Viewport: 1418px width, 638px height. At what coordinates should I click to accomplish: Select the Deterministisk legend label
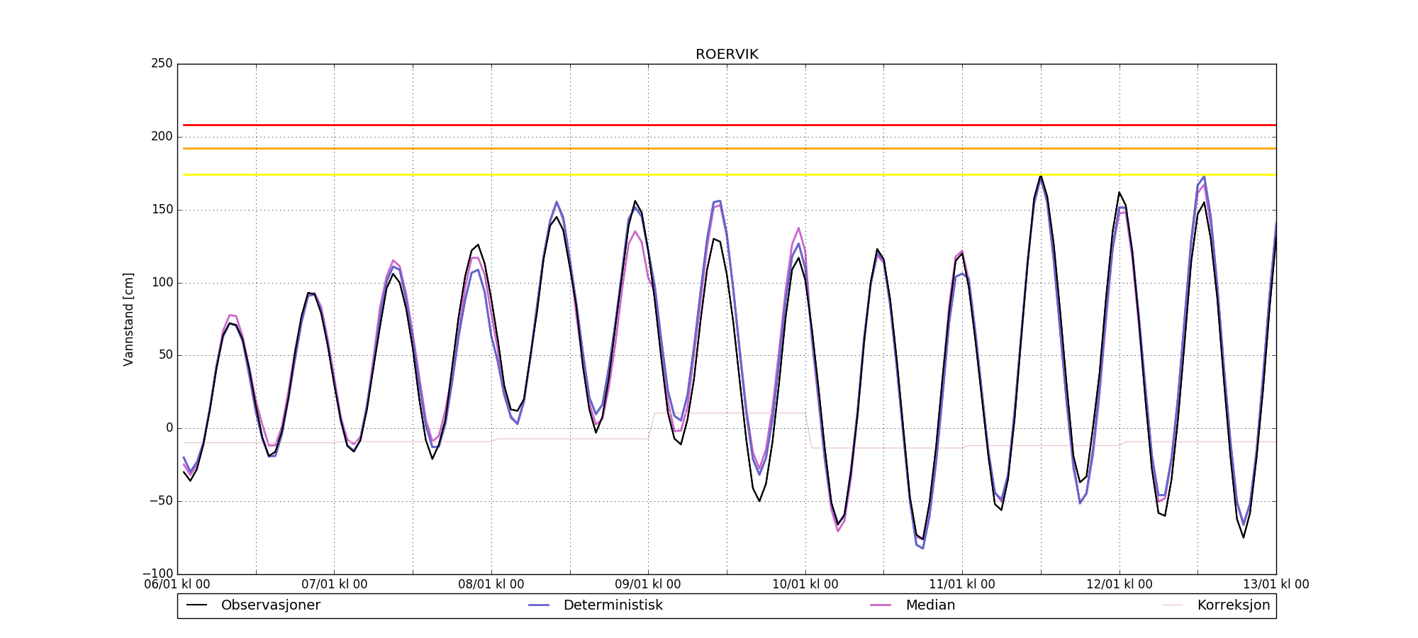click(613, 605)
